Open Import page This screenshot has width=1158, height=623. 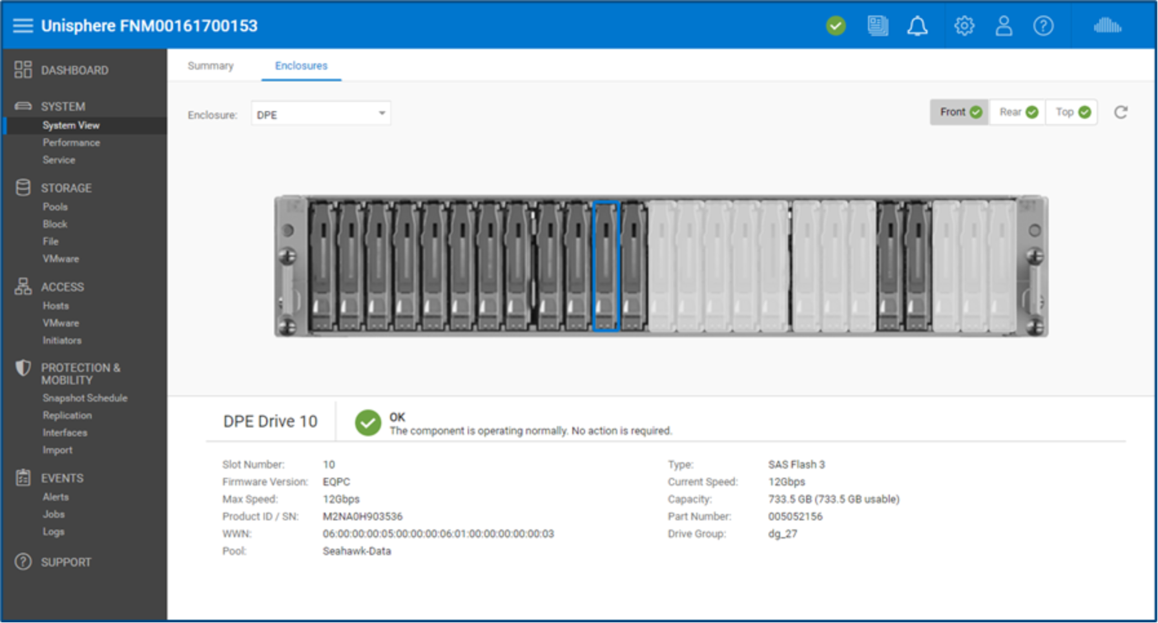pos(57,451)
